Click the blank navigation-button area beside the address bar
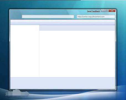Viewport: 126px width, 100px height. point(16,17)
